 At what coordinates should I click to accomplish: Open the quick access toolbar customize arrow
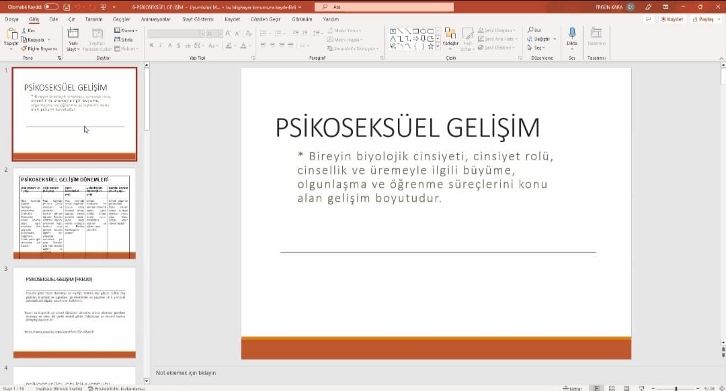pyautogui.click(x=114, y=7)
